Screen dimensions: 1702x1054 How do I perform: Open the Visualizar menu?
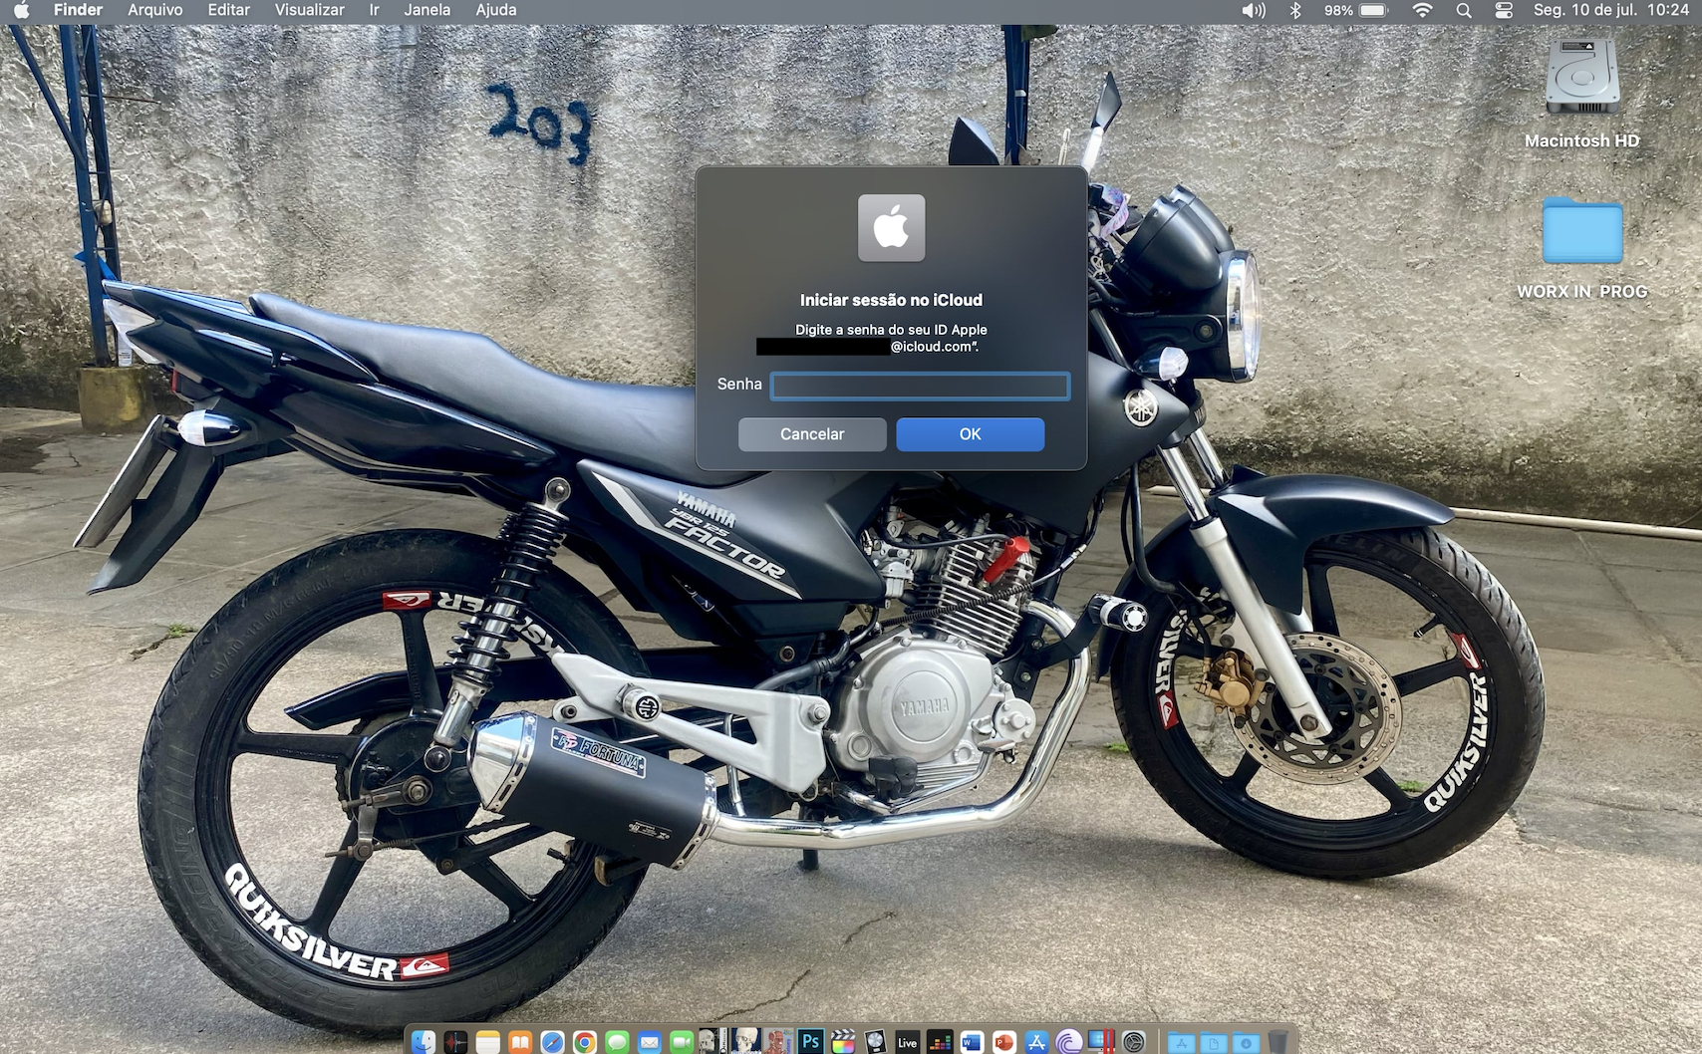tap(309, 10)
